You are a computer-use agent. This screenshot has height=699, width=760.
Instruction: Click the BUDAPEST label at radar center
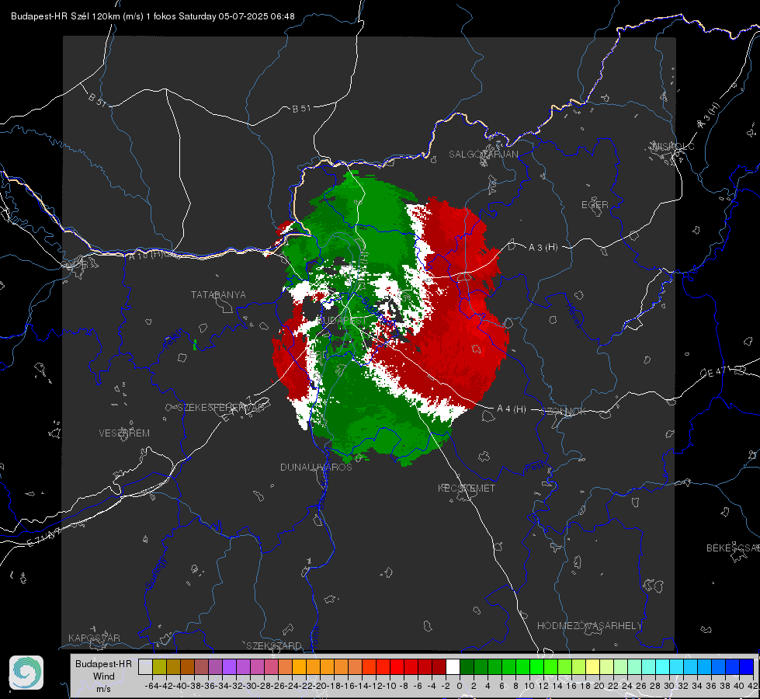(x=342, y=321)
